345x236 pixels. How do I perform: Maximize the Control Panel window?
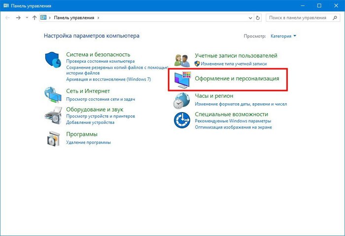coord(319,6)
